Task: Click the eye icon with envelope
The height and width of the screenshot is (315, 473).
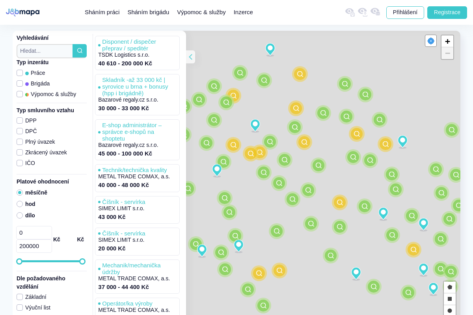Action: point(375,12)
